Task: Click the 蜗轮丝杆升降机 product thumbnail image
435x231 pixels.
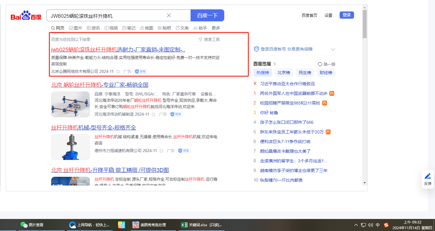Action: [x=70, y=104]
